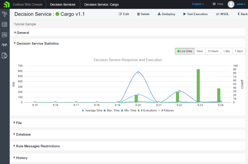Open the WSDL link

(222, 14)
